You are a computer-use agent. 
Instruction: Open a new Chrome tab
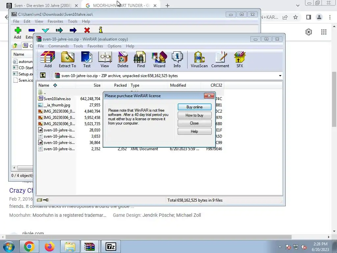168,6
